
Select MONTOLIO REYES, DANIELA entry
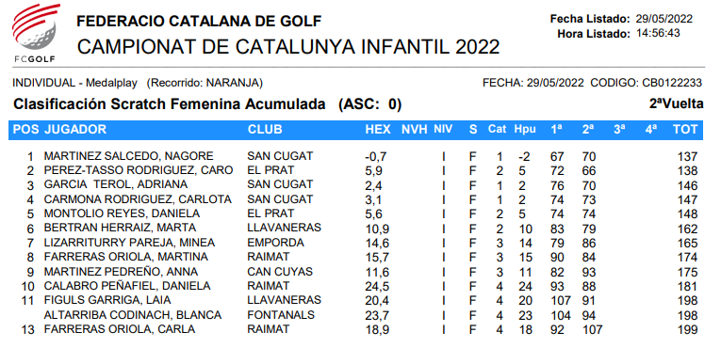(122, 214)
